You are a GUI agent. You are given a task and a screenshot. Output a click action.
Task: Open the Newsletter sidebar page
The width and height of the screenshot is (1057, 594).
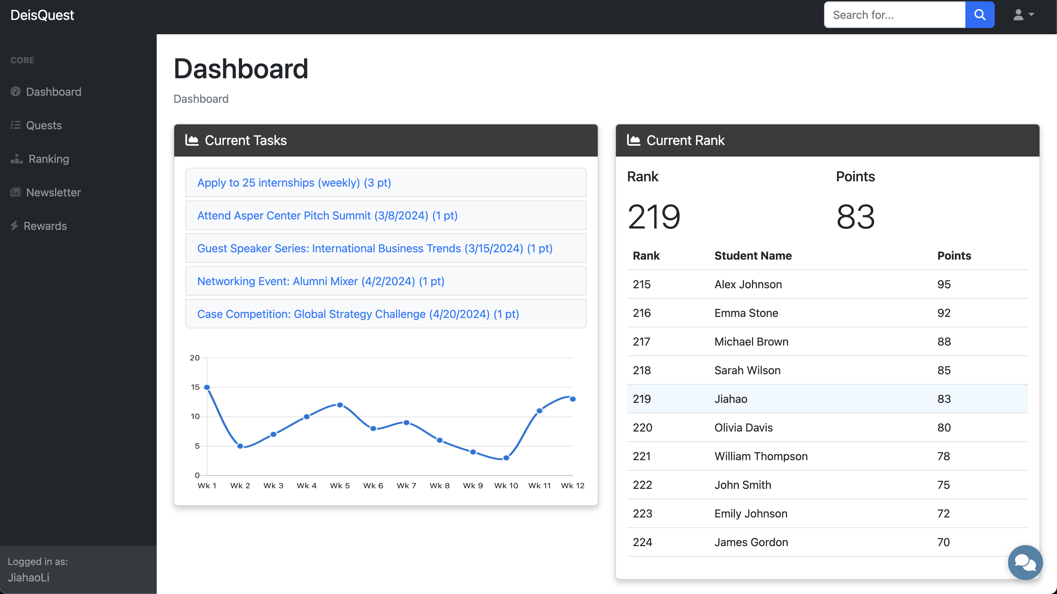pos(54,192)
